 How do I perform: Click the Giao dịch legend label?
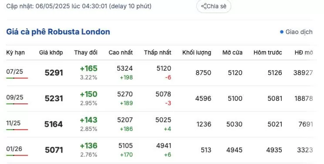pyautogui.click(x=299, y=32)
